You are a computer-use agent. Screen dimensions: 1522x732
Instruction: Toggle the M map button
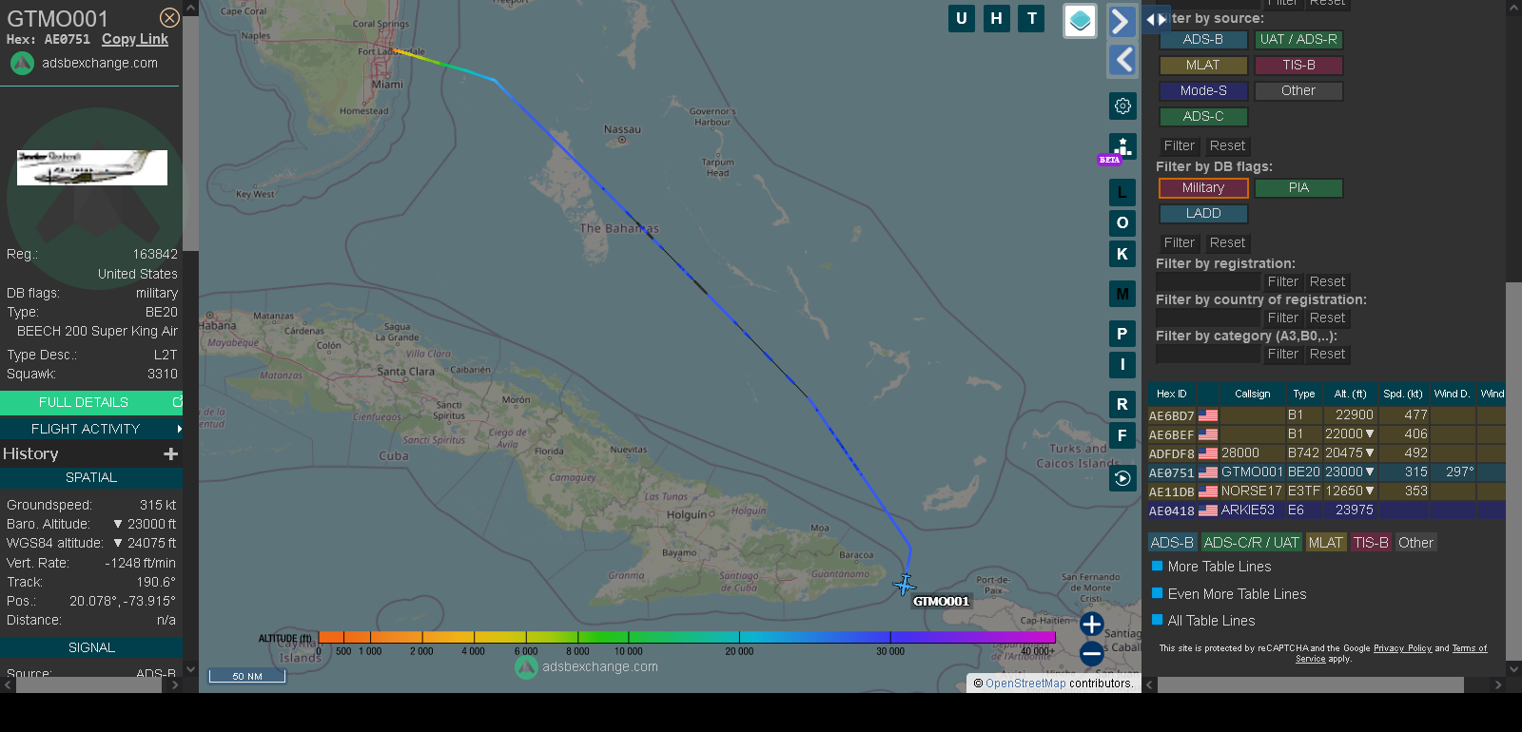1122,294
